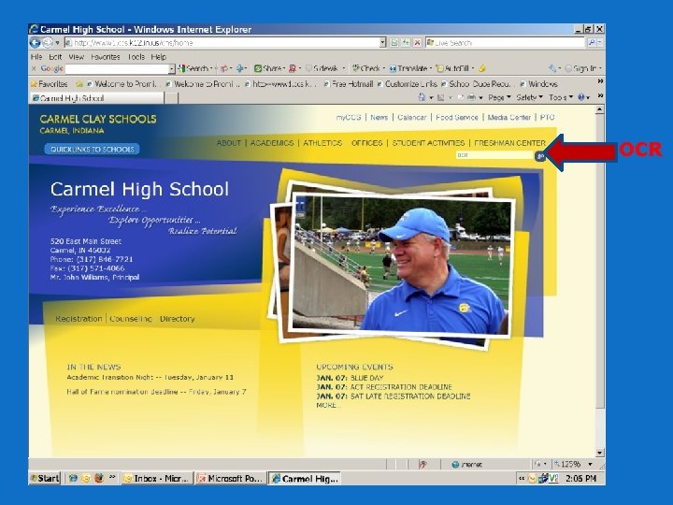Open the zoom level 125% dropdown arrow
Image resolution: width=673 pixels, height=505 pixels.
pyautogui.click(x=590, y=464)
